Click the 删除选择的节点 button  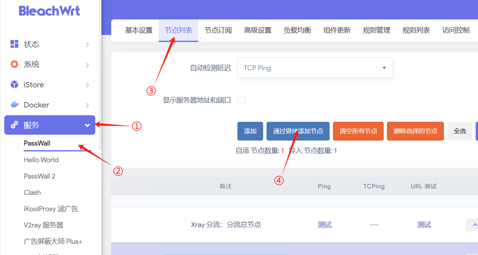coord(415,131)
